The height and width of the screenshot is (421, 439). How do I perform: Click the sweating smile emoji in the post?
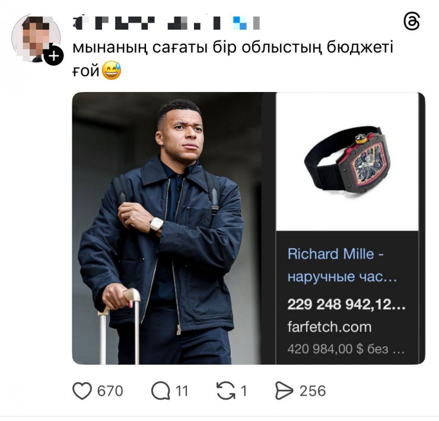pyautogui.click(x=111, y=72)
